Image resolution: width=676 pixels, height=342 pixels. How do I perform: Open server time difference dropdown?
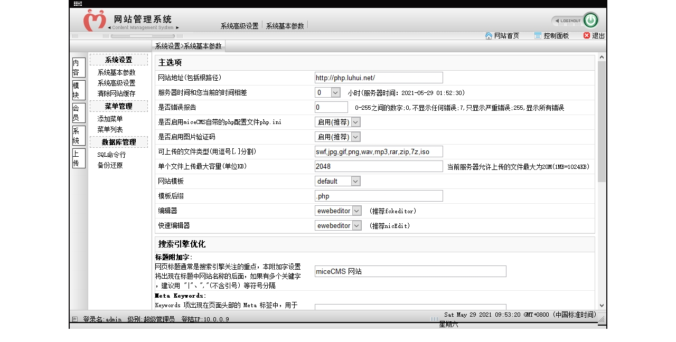click(x=328, y=92)
